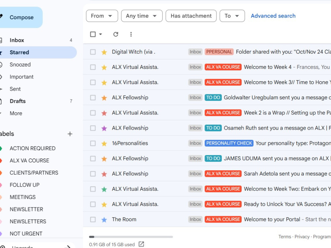Select the MEETINGS label
Image resolution: width=331 pixels, height=248 pixels.
pos(23,197)
